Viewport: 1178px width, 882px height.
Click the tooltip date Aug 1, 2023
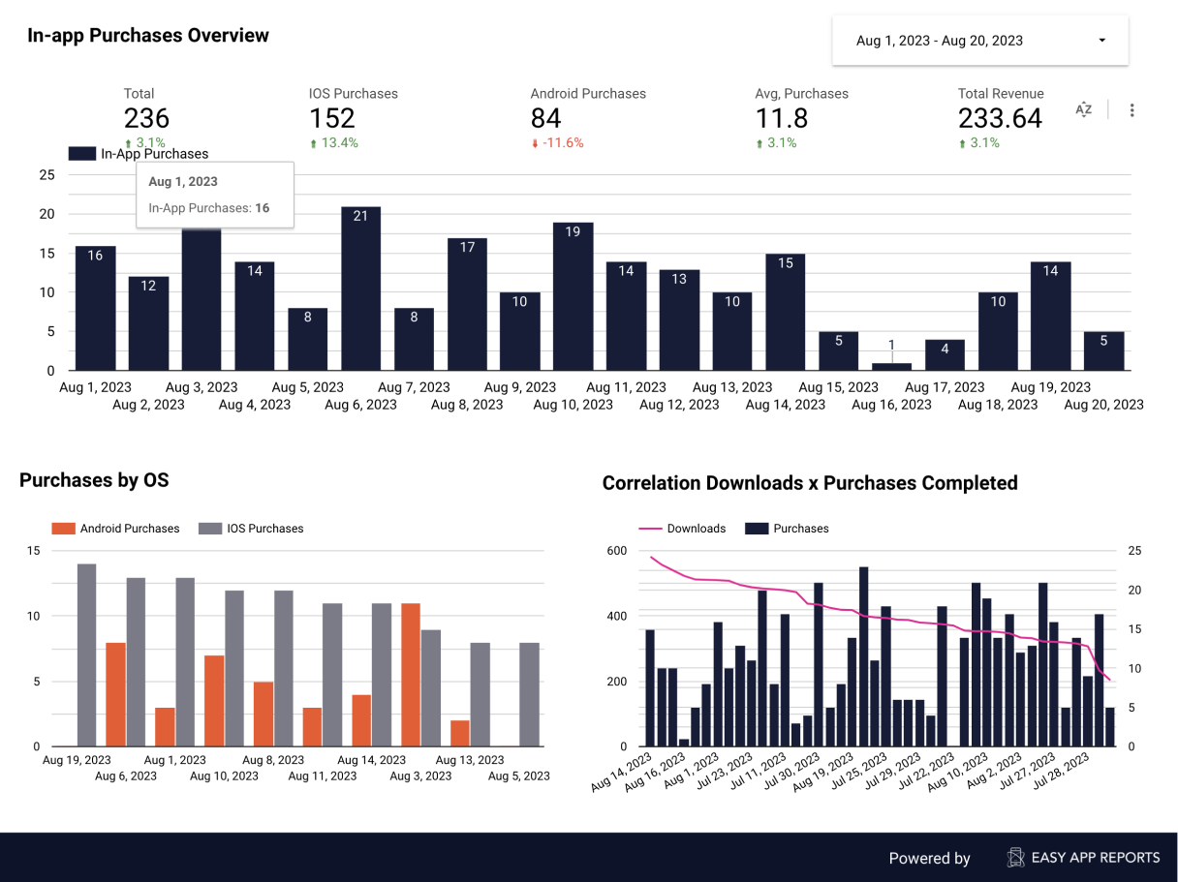click(183, 181)
